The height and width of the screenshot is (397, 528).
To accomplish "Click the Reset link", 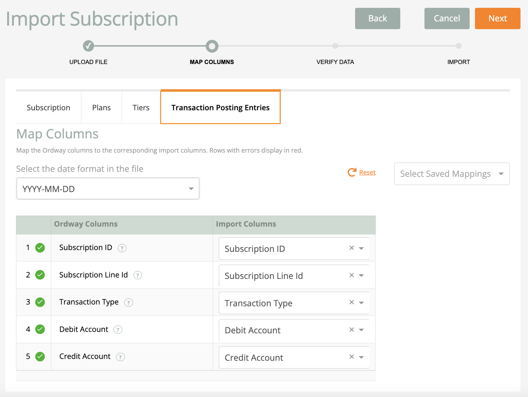I will [368, 173].
